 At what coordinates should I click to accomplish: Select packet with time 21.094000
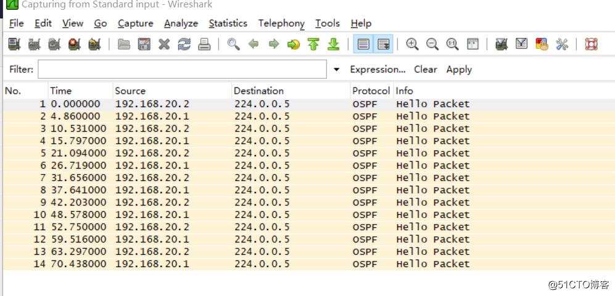point(309,153)
